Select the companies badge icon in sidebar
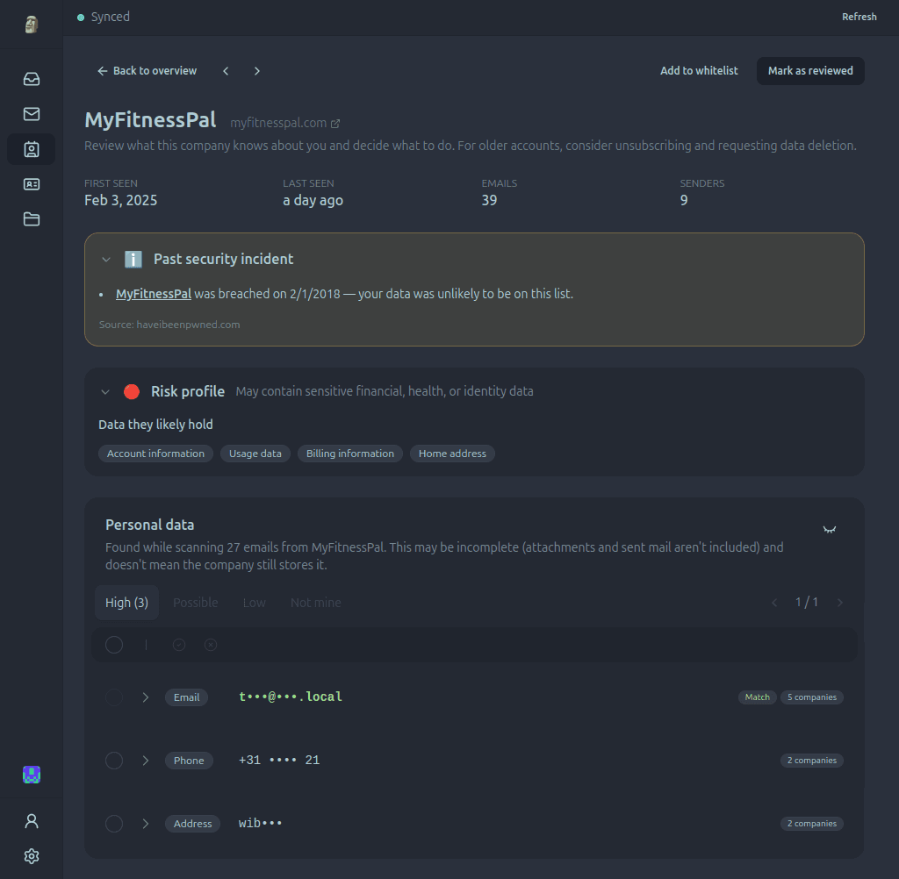899x879 pixels. [32, 149]
